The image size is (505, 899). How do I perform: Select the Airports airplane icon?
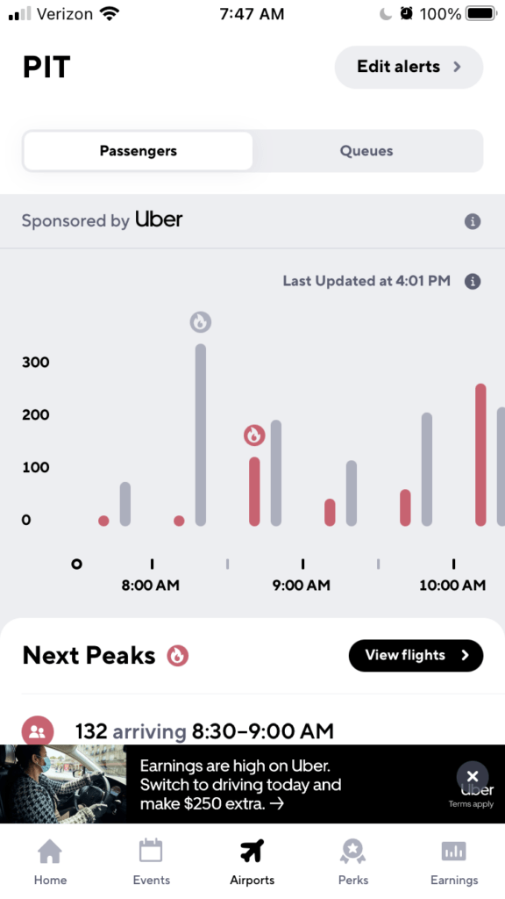[252, 851]
